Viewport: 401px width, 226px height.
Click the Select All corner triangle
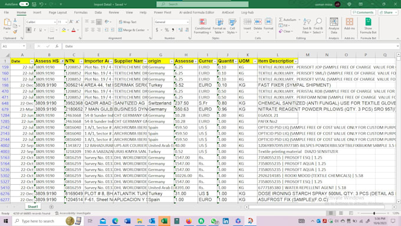point(8,55)
